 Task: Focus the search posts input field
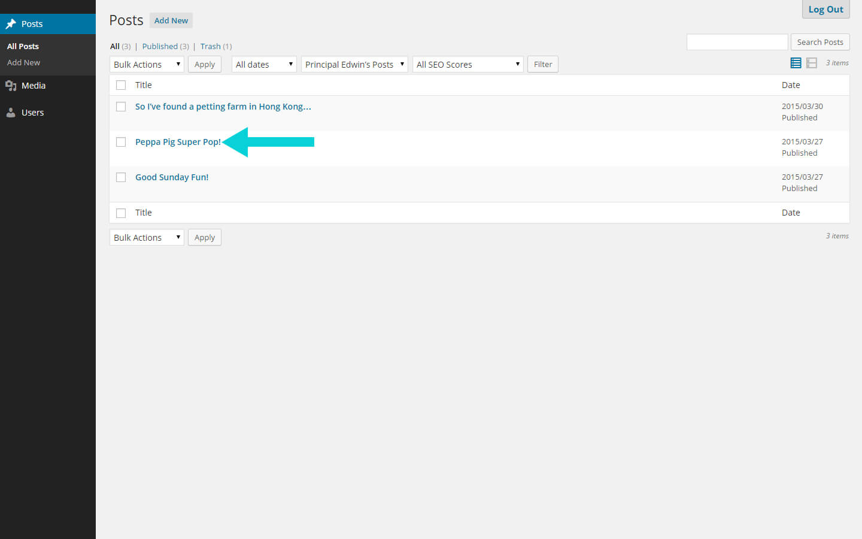(737, 42)
